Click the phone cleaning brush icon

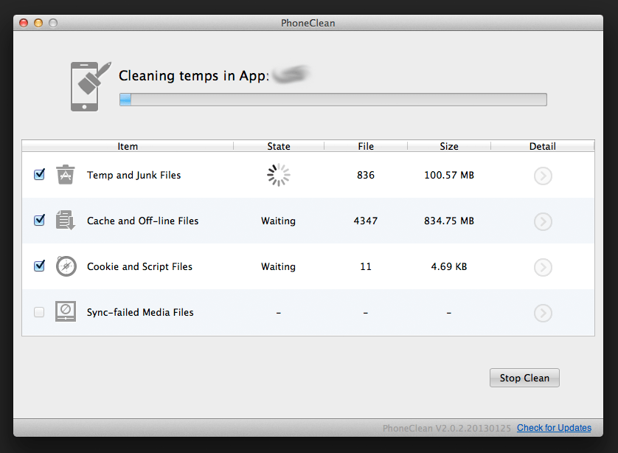tap(90, 86)
